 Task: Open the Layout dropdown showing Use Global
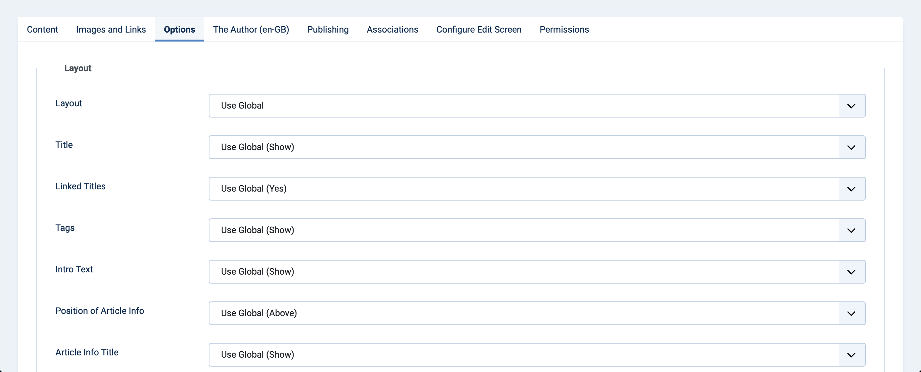[x=537, y=106]
